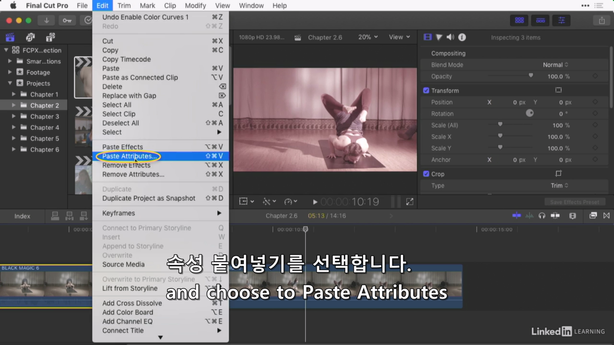This screenshot has width=614, height=345.
Task: Choose Paste Attributes from Edit menu
Action: [x=160, y=156]
